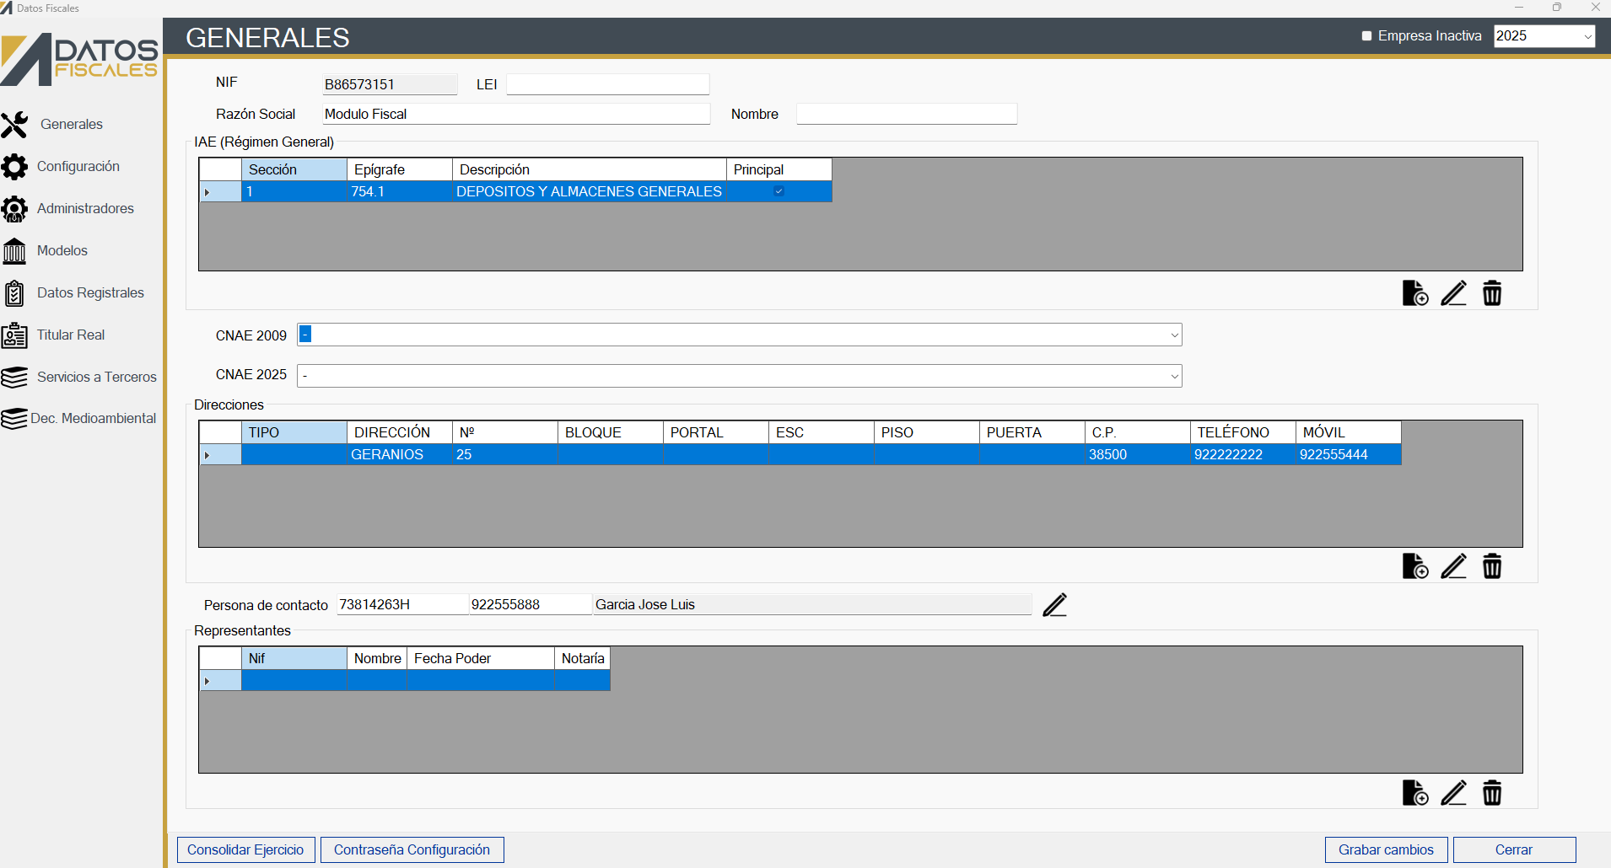Toggle the Empresa Inactiva checkbox
Image resolution: width=1611 pixels, height=868 pixels.
click(1367, 36)
